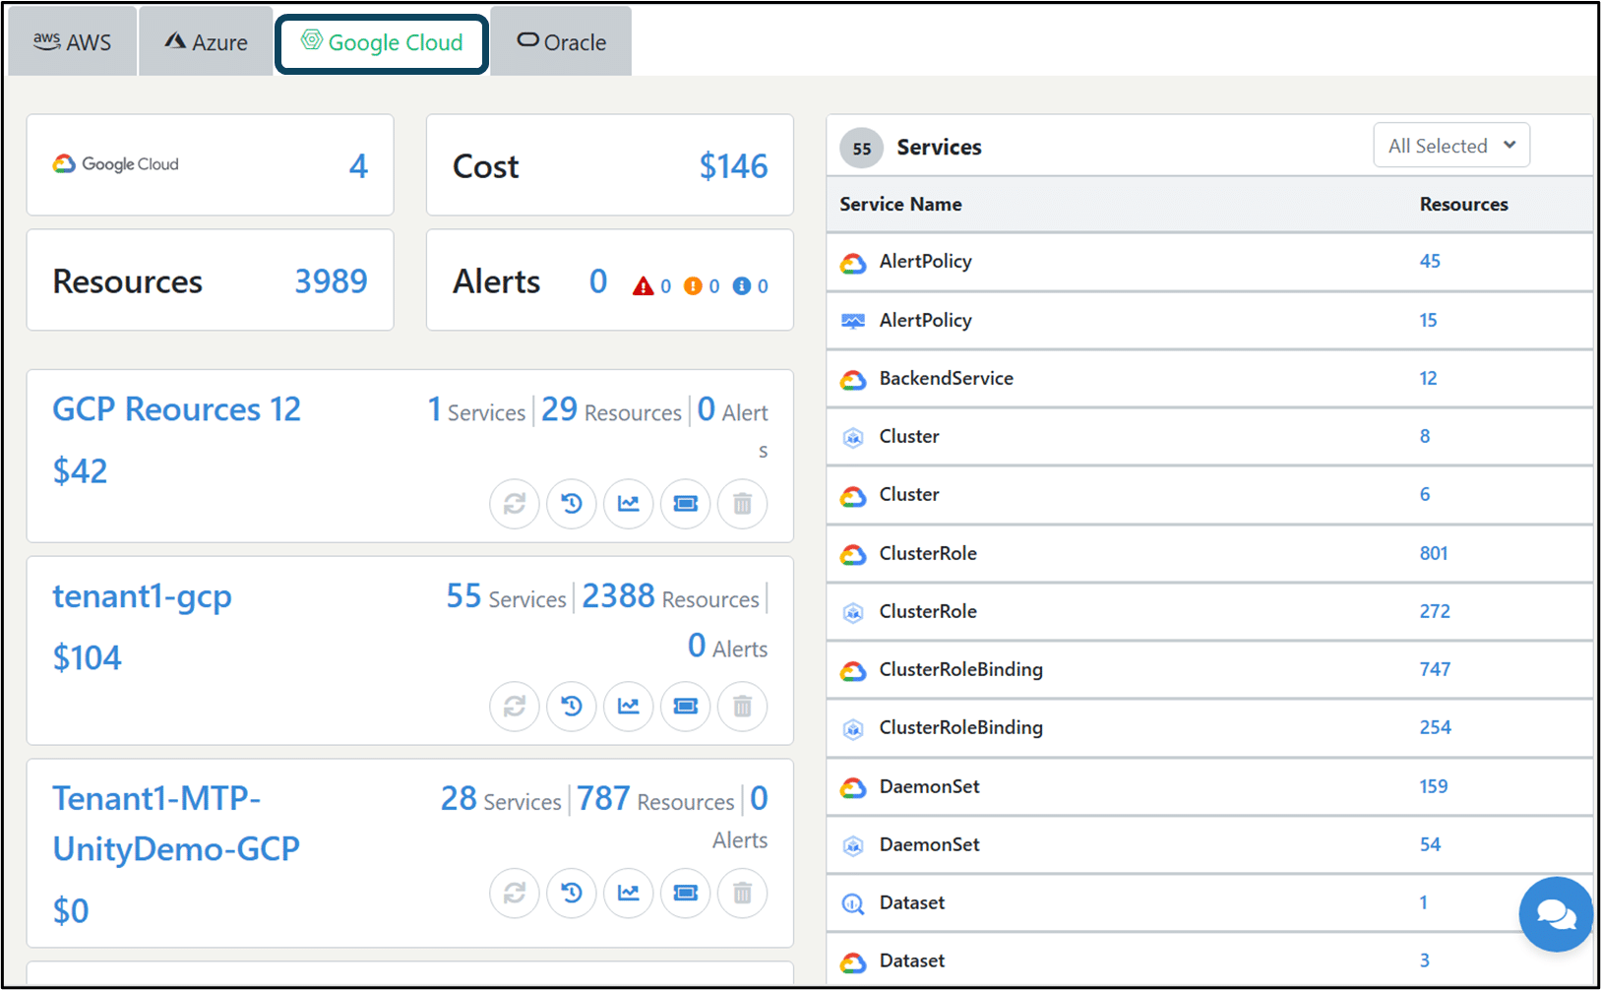This screenshot has width=1601, height=990.
Task: Click the icon beside Cluster with 8 resources
Action: pos(853,437)
